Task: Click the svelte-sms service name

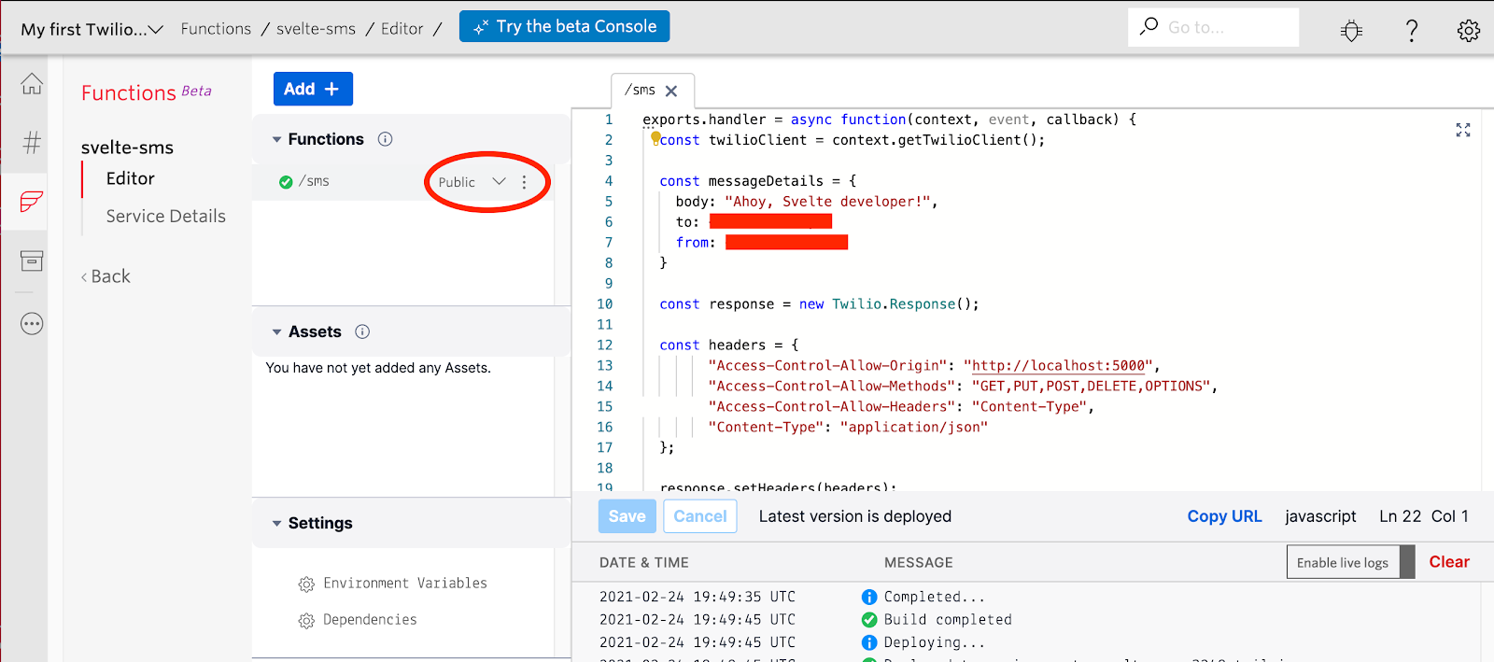Action: pos(127,148)
